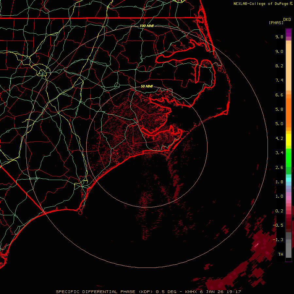Click the orange legend band near 5.8
The width and height of the screenshot is (294, 294).
click(288, 109)
